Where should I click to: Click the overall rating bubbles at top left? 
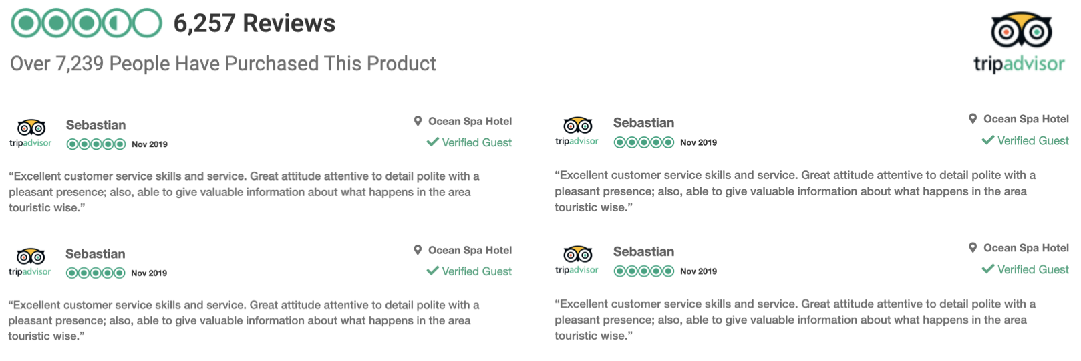(86, 23)
